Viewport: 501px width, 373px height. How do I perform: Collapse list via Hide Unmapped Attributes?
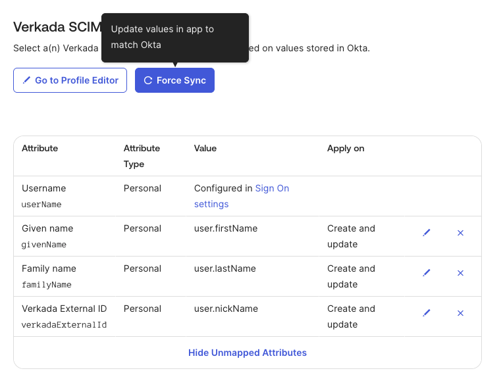[x=248, y=353]
